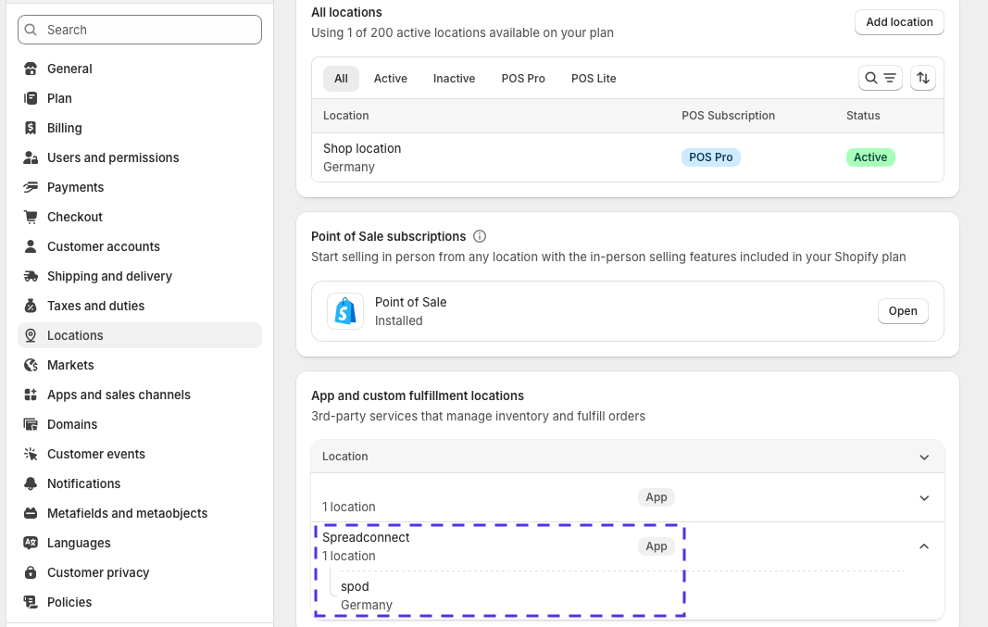Click the Checkout cart icon

coord(31,217)
